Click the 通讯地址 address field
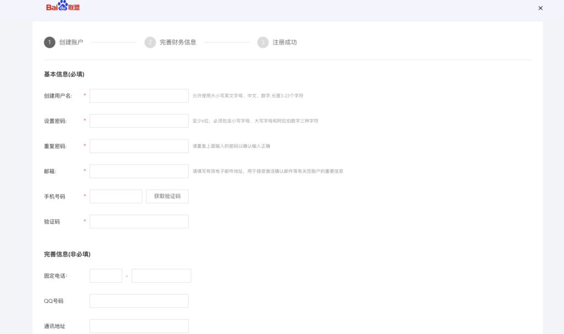This screenshot has width=564, height=334. [139, 326]
